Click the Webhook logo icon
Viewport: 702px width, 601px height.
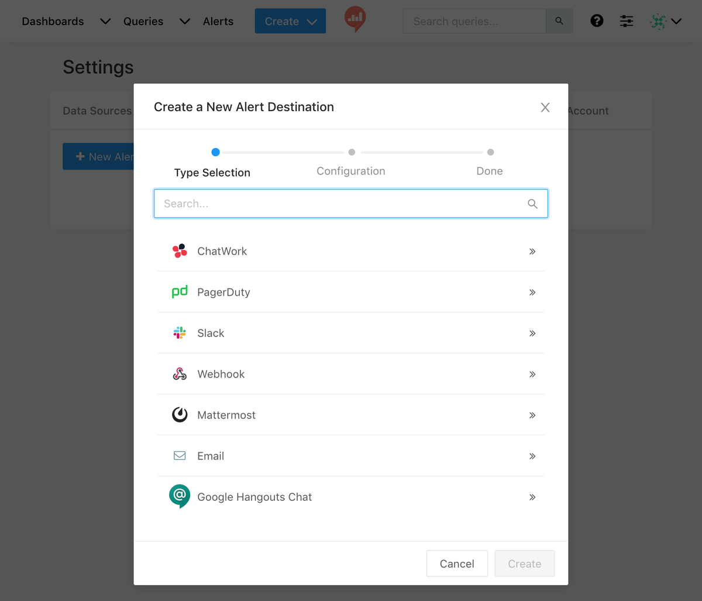tap(180, 374)
